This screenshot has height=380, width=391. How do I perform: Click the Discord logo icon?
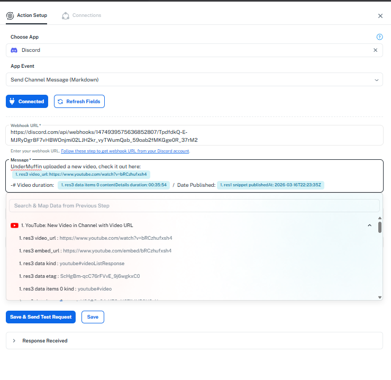coord(14,50)
